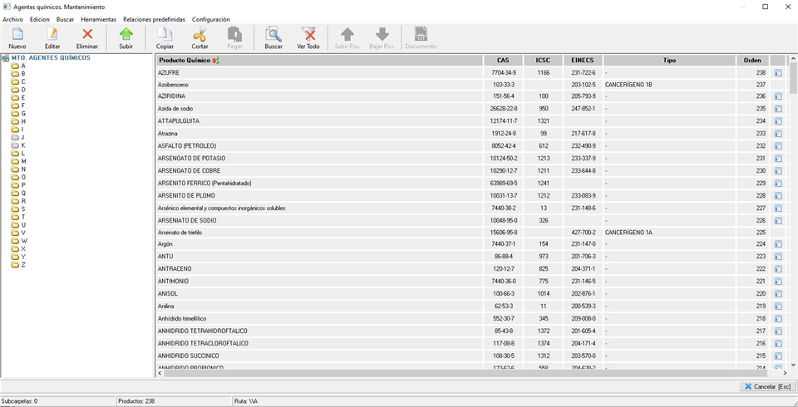
Task: Open Buscar with the magnifier icon
Action: pos(273,35)
